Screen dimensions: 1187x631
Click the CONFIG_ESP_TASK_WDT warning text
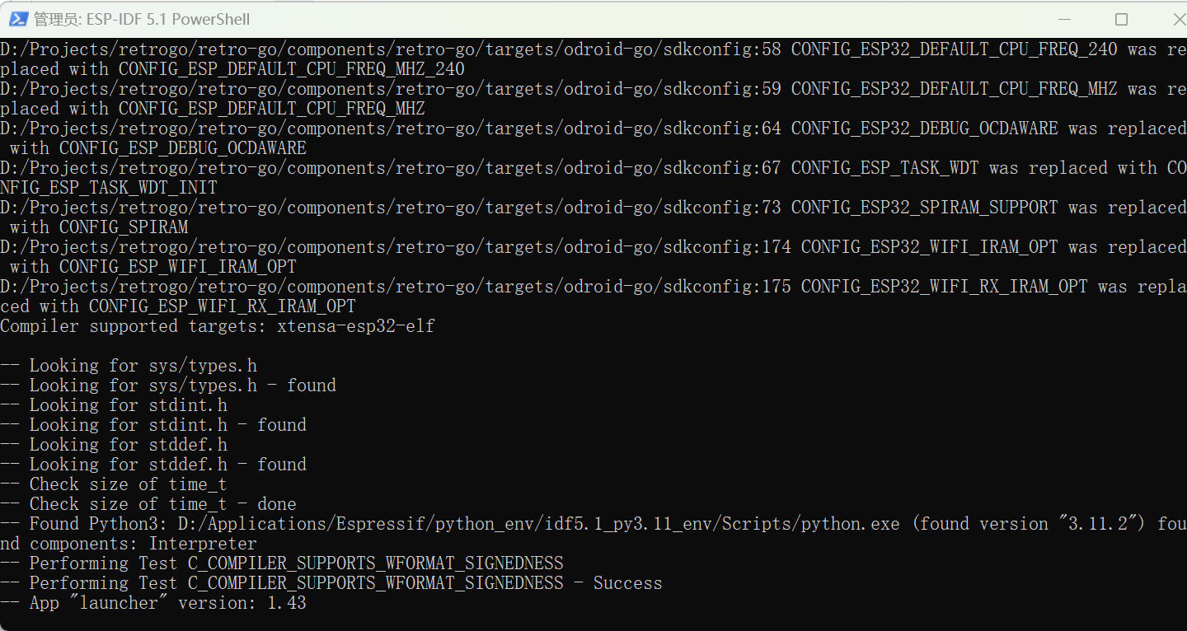884,168
